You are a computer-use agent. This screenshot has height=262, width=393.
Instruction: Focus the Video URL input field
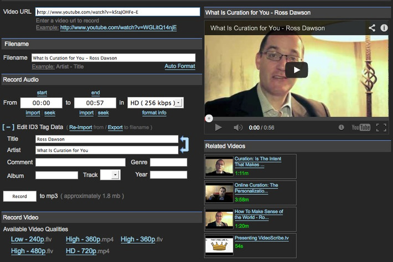(117, 12)
